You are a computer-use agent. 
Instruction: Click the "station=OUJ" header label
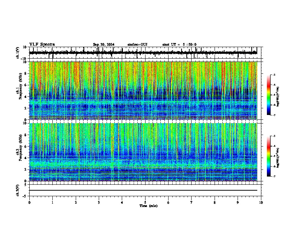pyautogui.click(x=137, y=45)
